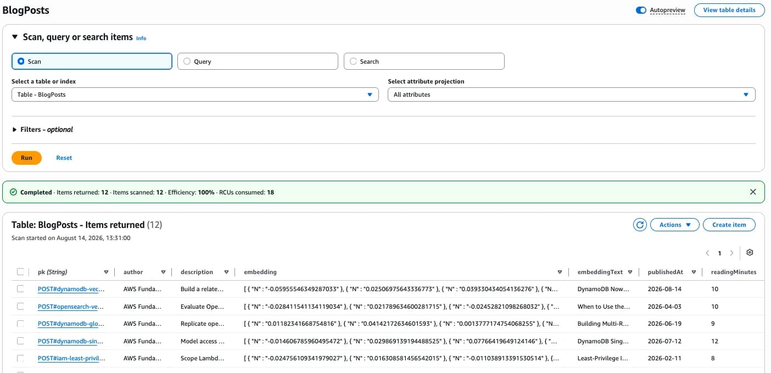
Task: Sort by embeddingText column arrow
Action: [630, 272]
